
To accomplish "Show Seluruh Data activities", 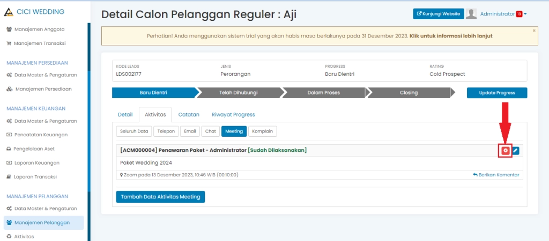I will pyautogui.click(x=133, y=131).
